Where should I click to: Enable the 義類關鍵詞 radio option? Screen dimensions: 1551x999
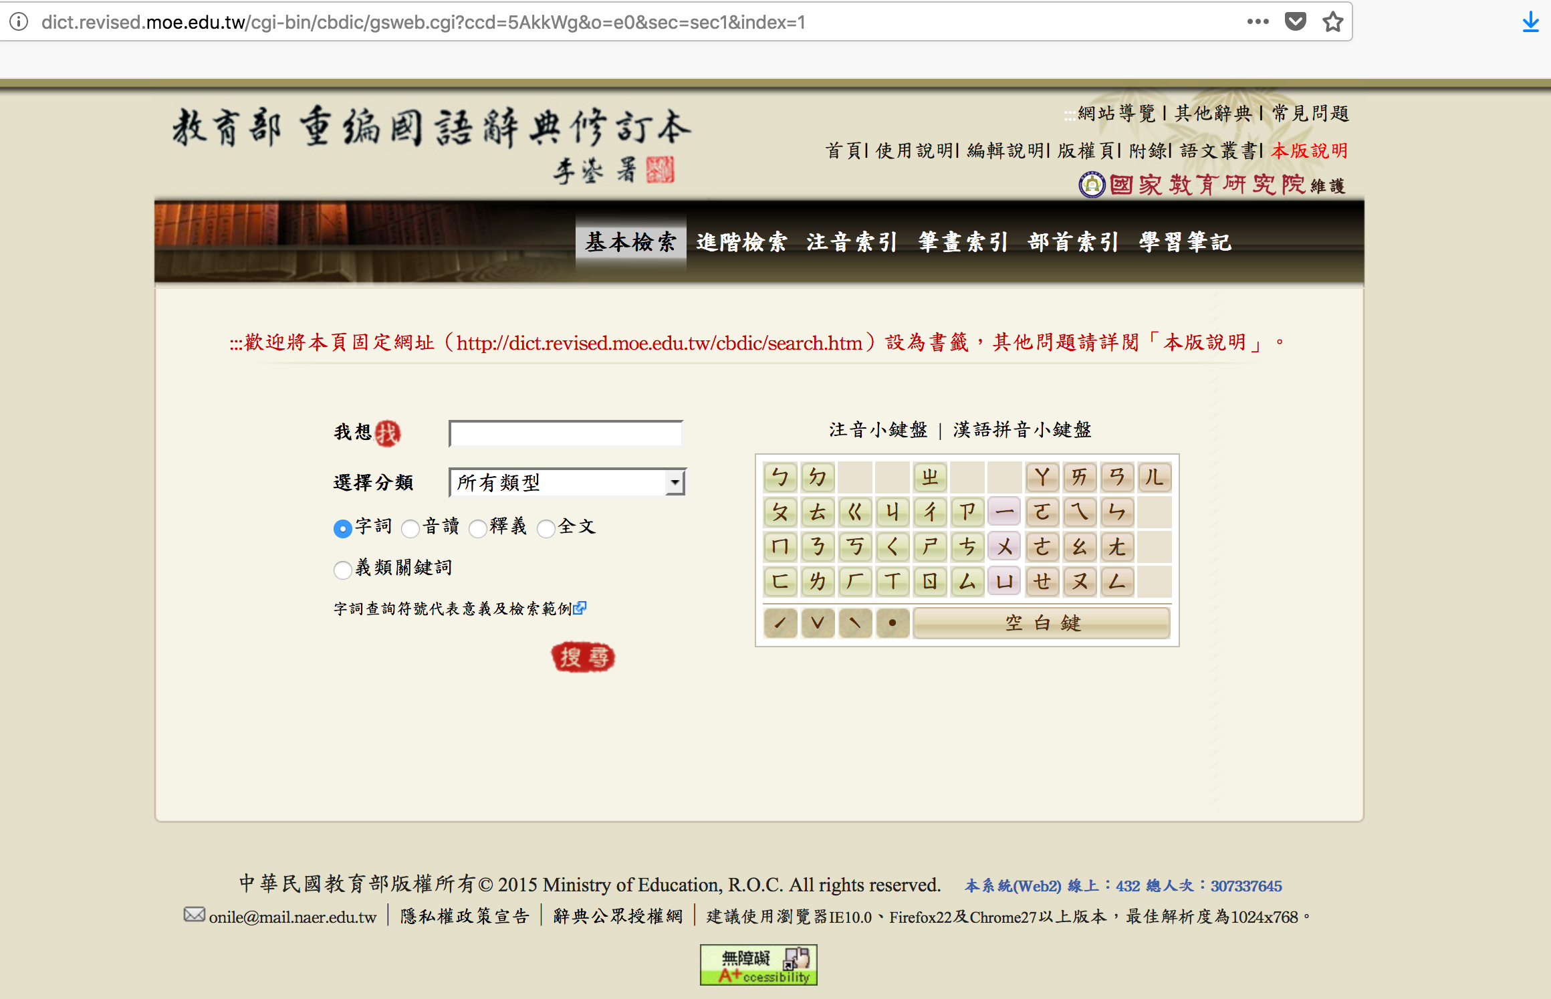click(343, 570)
